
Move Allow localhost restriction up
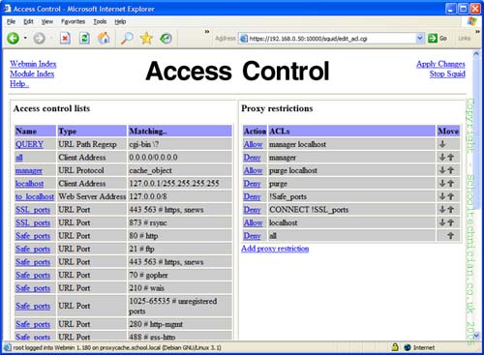click(x=451, y=222)
